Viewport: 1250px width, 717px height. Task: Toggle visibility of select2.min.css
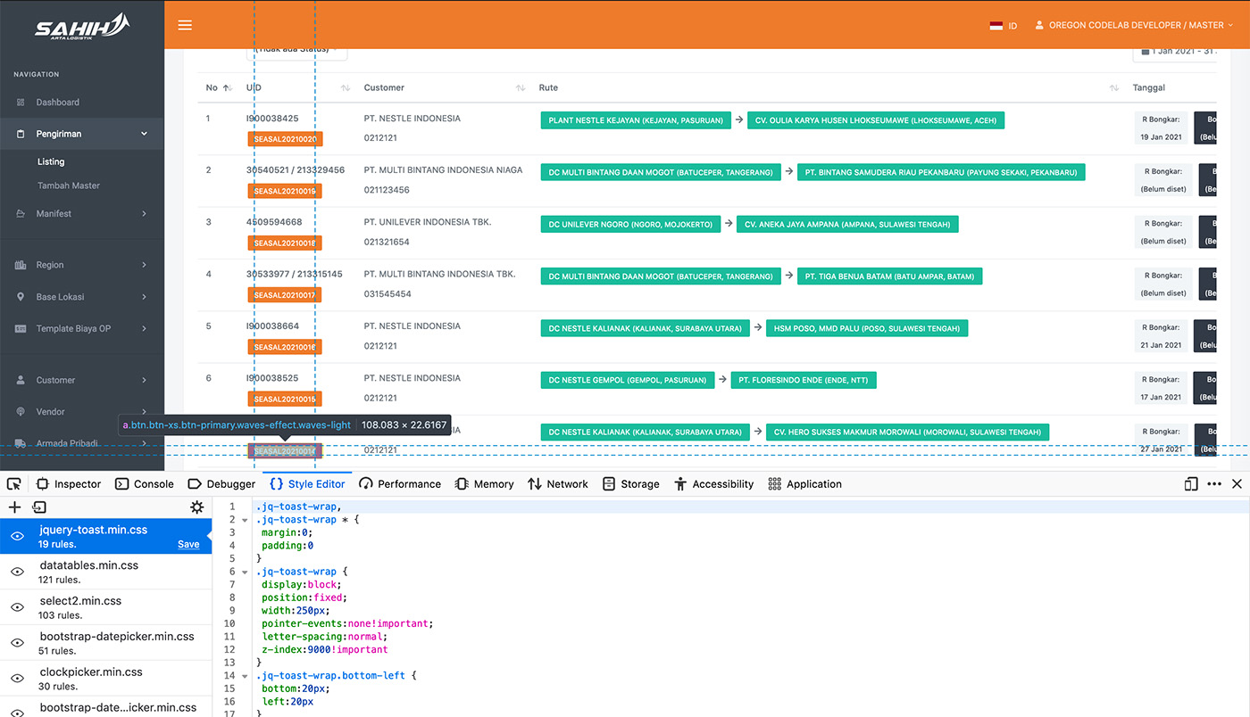click(17, 607)
